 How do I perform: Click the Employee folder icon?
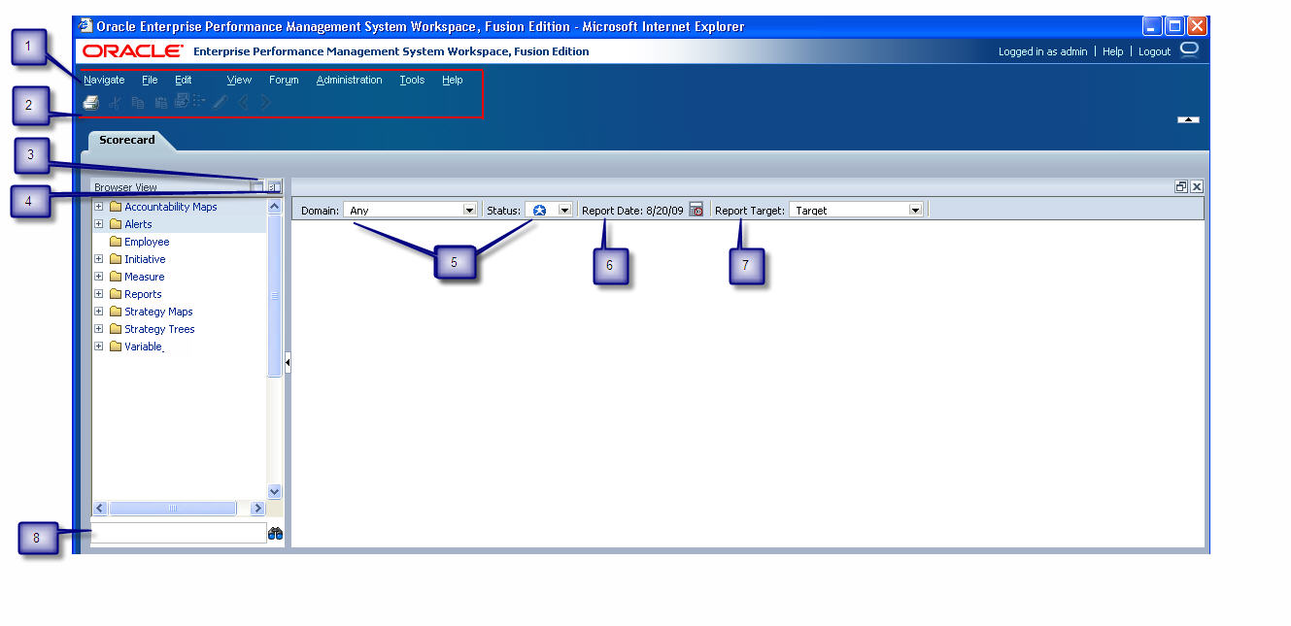pyautogui.click(x=116, y=242)
